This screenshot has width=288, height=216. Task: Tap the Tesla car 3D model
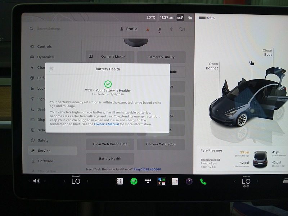(248, 99)
